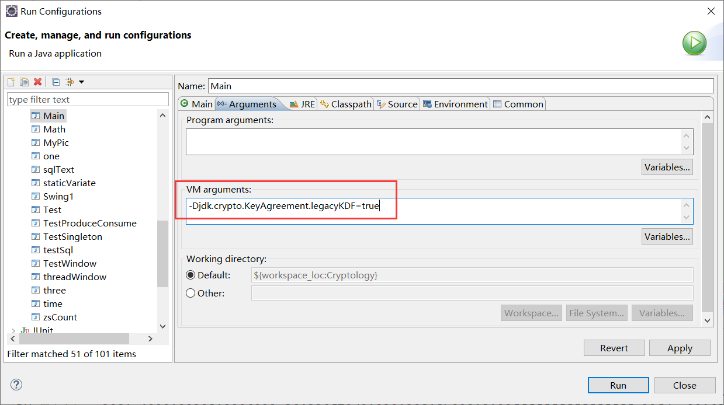Click the Run button
Screen dimensions: 724x405
click(618, 385)
